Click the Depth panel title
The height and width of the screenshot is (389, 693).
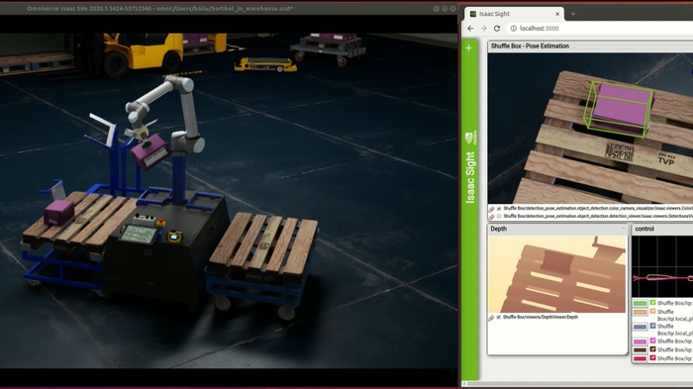click(499, 229)
